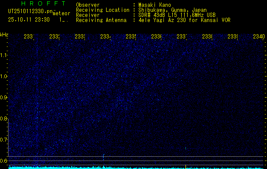Select the "Receiving Location" label

point(103,10)
